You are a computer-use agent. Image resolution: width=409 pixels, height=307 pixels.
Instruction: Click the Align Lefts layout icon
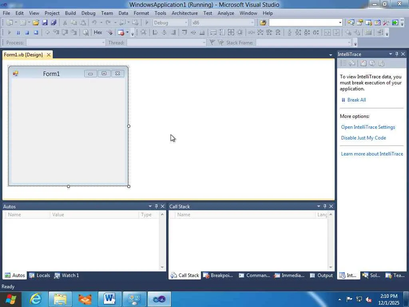pyautogui.click(x=155, y=33)
